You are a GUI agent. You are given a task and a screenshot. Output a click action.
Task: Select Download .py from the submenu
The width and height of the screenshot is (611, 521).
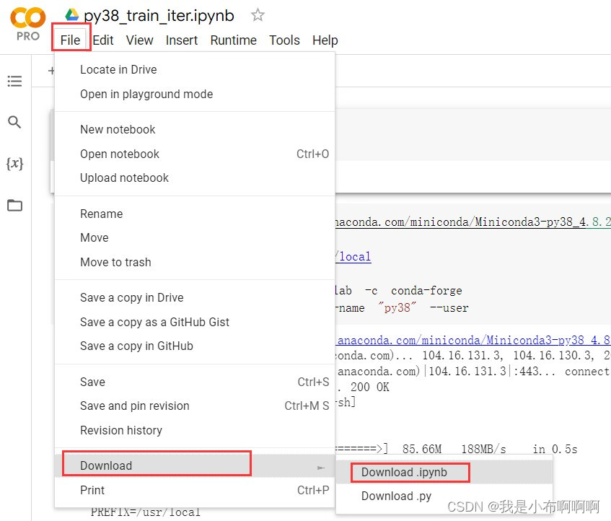pyautogui.click(x=396, y=496)
